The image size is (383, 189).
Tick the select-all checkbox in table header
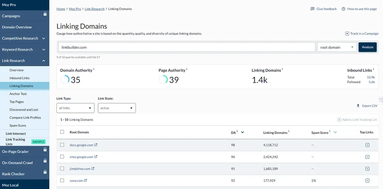click(x=62, y=132)
